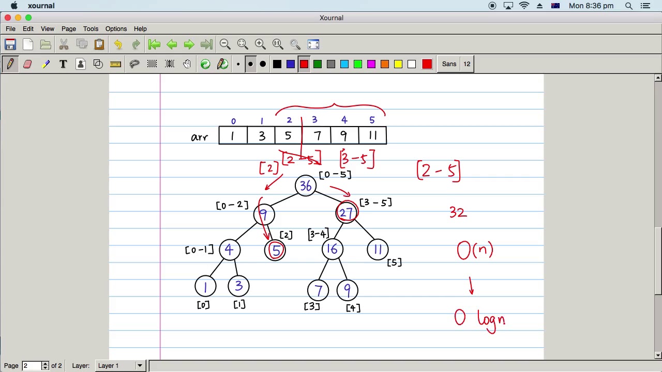Open the Page menu
This screenshot has height=372, width=662.
(x=68, y=29)
